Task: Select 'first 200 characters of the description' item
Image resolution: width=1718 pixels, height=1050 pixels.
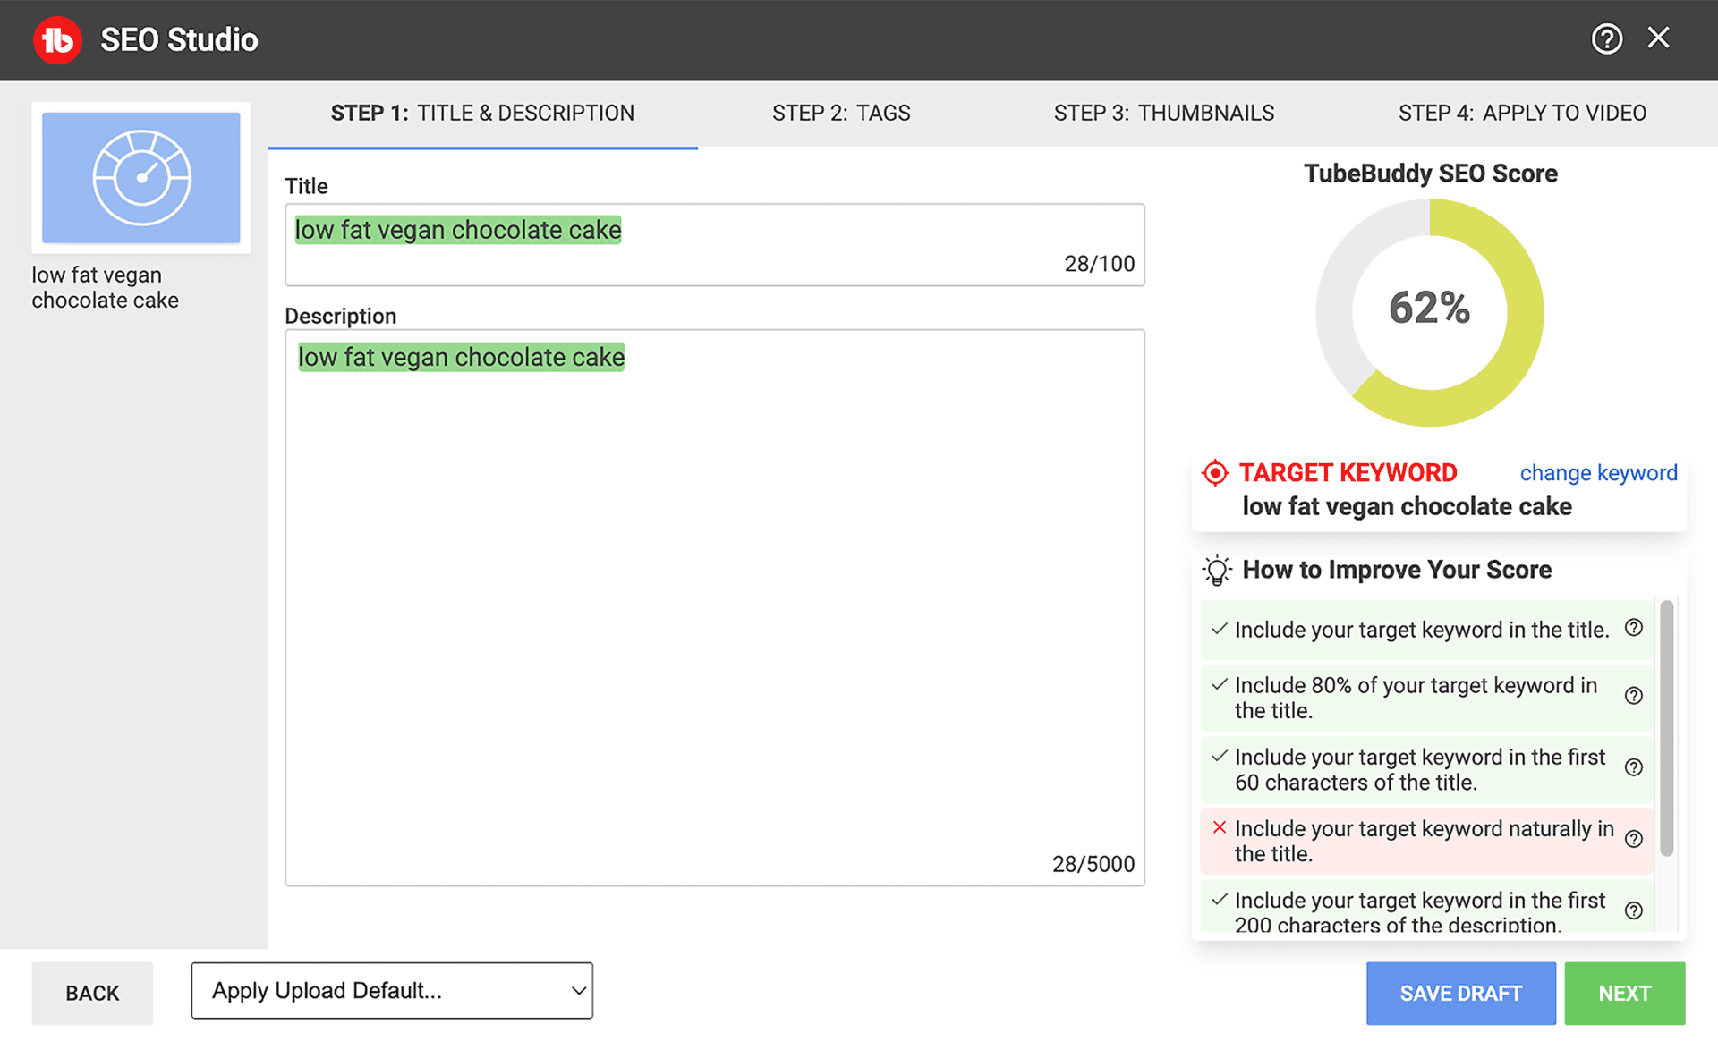Action: (x=1425, y=907)
